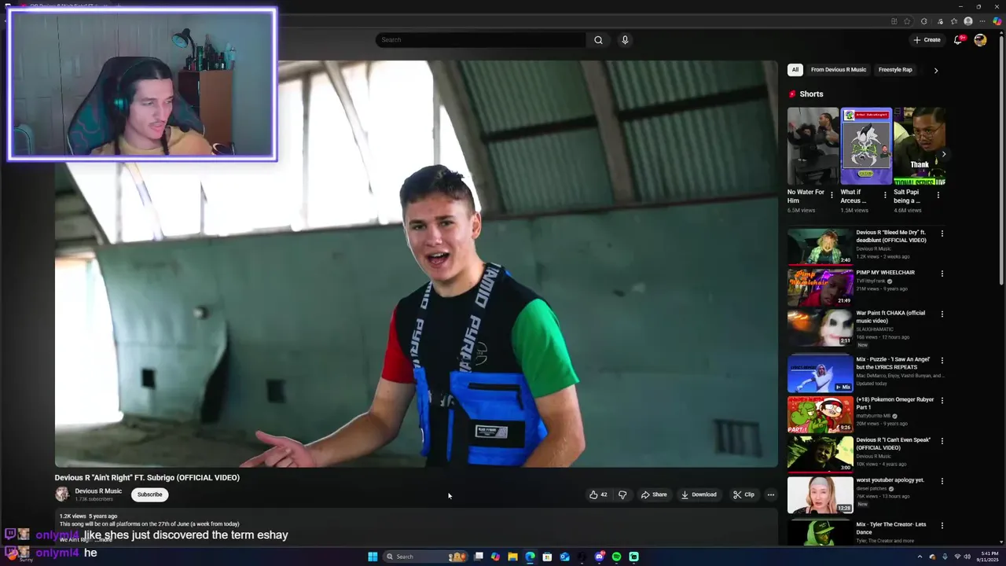Screen dimensions: 1006x566
Task: Open the YouTube account avatar menu
Action: (x=980, y=40)
